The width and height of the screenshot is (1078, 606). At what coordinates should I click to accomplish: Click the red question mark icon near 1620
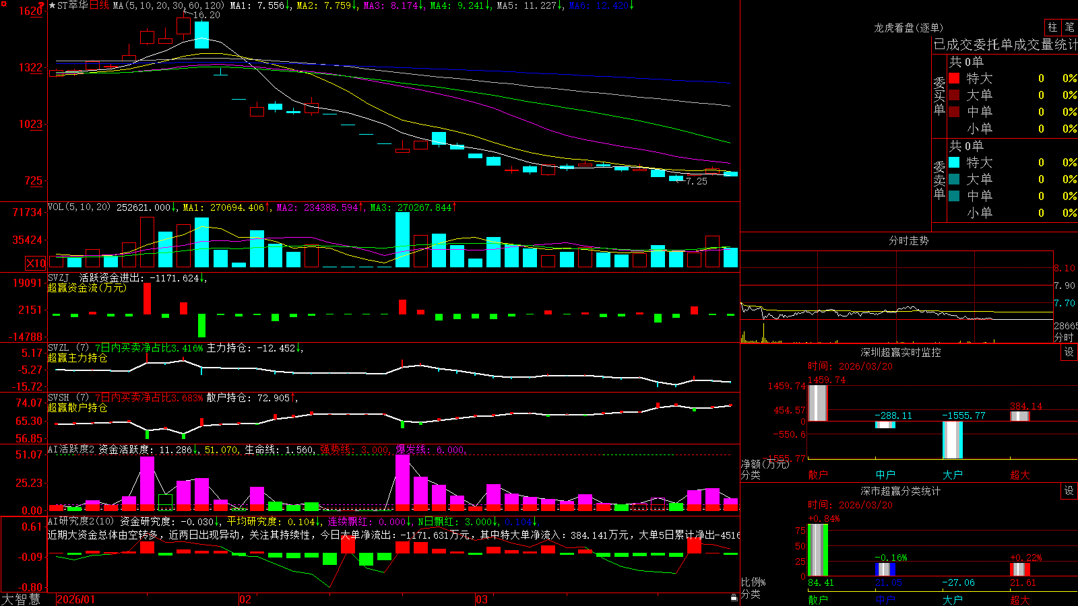tap(42, 5)
